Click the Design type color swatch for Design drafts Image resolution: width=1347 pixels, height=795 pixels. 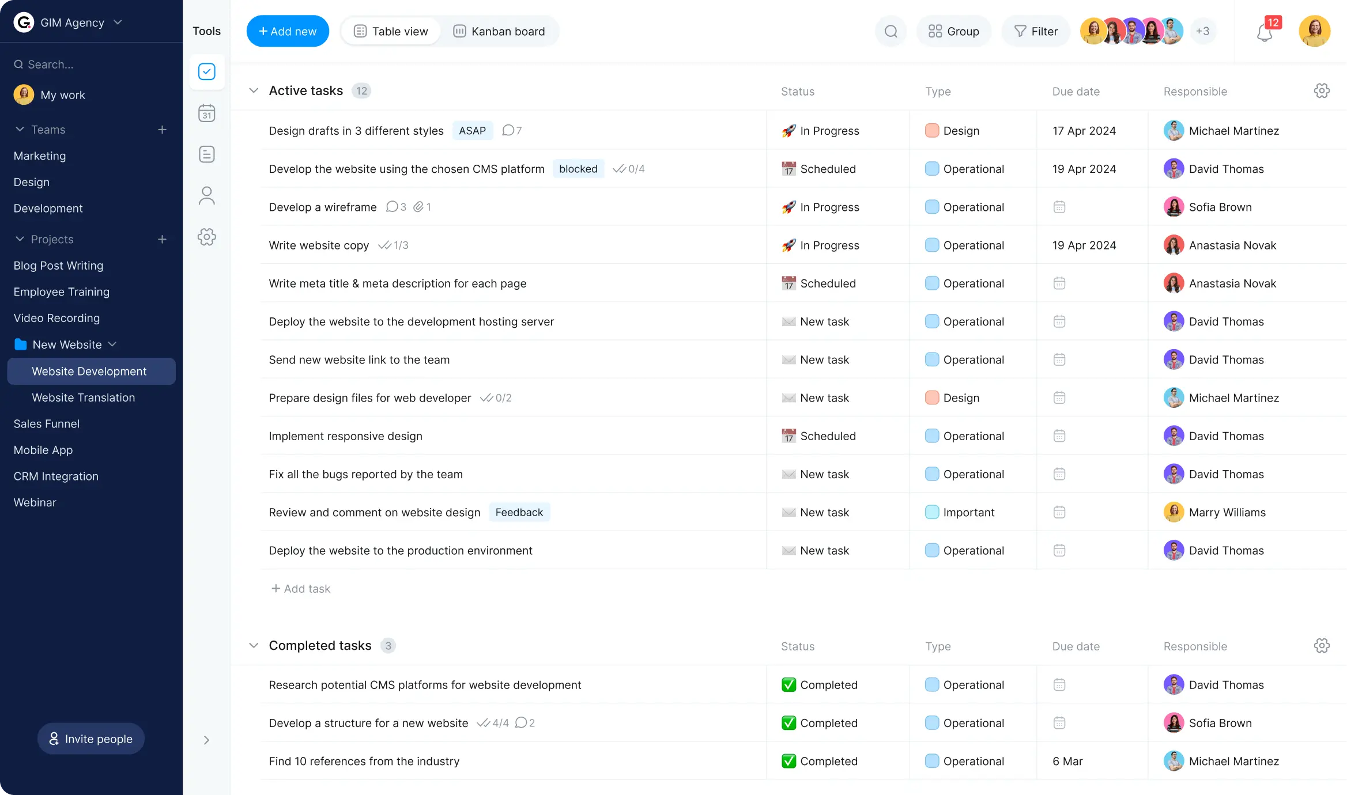931,131
